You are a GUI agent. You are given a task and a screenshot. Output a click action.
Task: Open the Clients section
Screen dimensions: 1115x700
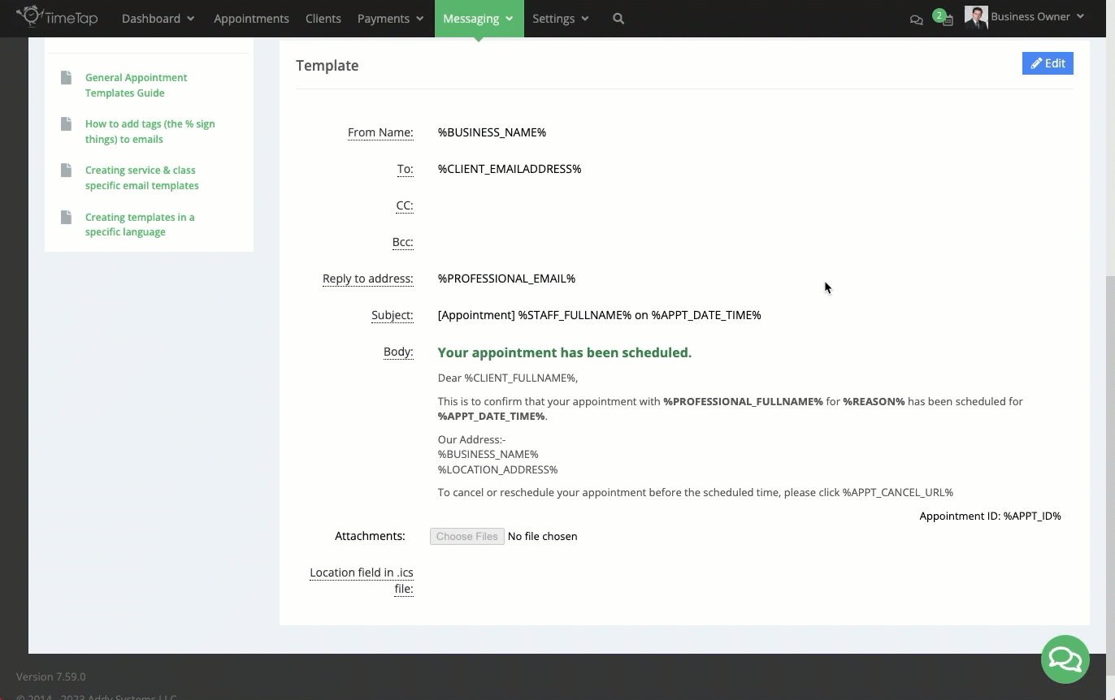(x=323, y=18)
